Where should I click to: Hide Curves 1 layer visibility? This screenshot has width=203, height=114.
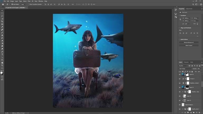coord(179,79)
